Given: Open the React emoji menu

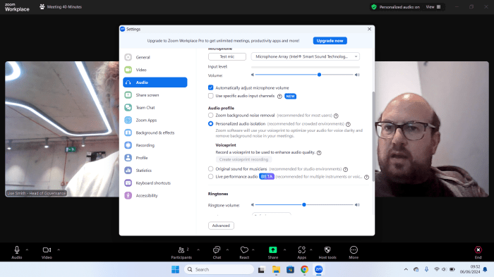Looking at the screenshot, I should 244,252.
